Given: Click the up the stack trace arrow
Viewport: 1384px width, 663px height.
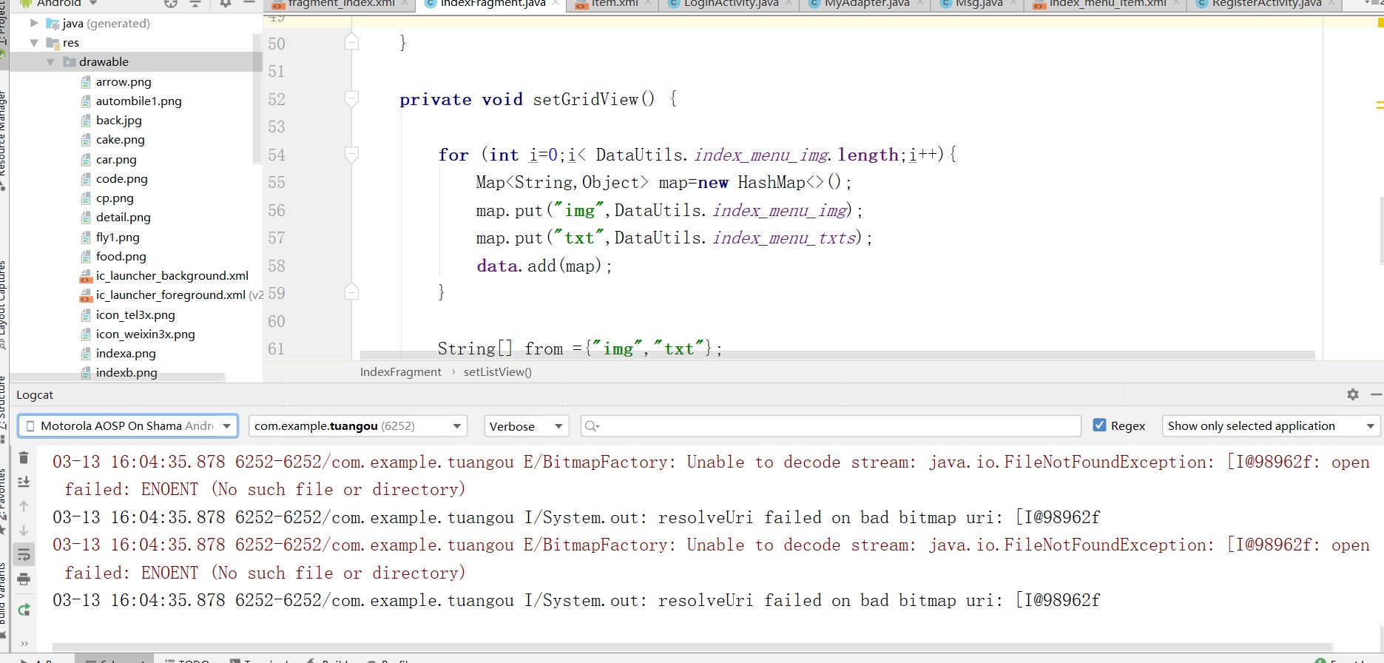Looking at the screenshot, I should [24, 506].
